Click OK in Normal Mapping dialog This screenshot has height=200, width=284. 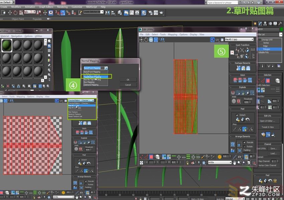(x=128, y=80)
